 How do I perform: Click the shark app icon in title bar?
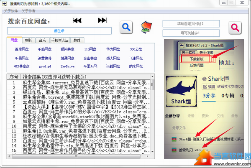4,4
